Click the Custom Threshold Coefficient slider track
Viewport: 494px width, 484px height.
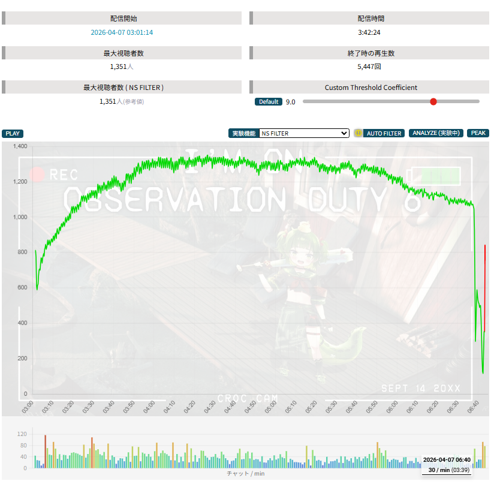[391, 101]
